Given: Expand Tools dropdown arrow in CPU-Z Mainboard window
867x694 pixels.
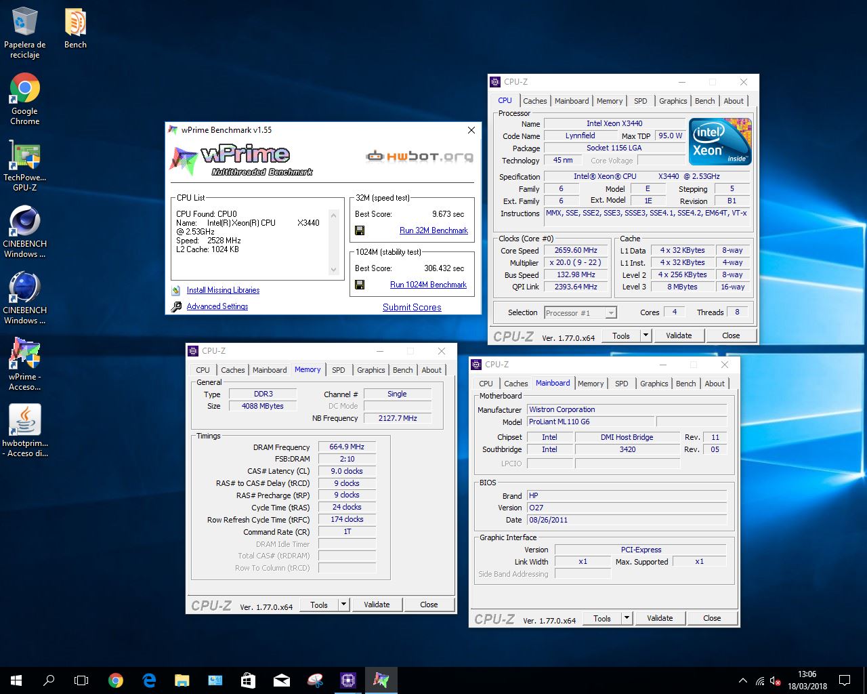Looking at the screenshot, I should pos(627,618).
